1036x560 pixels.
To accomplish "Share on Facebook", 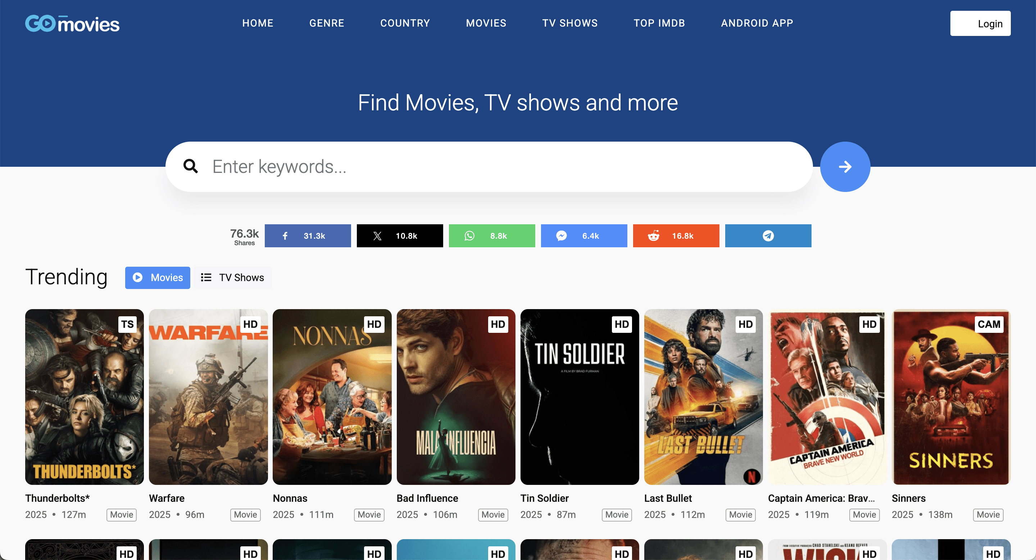I will [308, 236].
